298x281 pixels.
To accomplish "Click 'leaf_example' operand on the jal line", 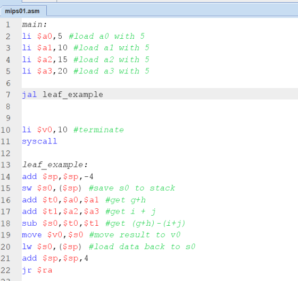I will [73, 95].
